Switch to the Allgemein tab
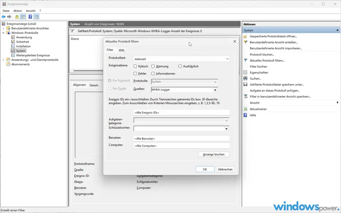The height and width of the screenshot is (213, 341). pos(79,85)
